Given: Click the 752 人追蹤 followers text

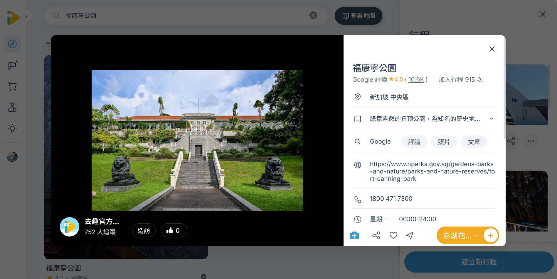Looking at the screenshot, I should (x=100, y=232).
